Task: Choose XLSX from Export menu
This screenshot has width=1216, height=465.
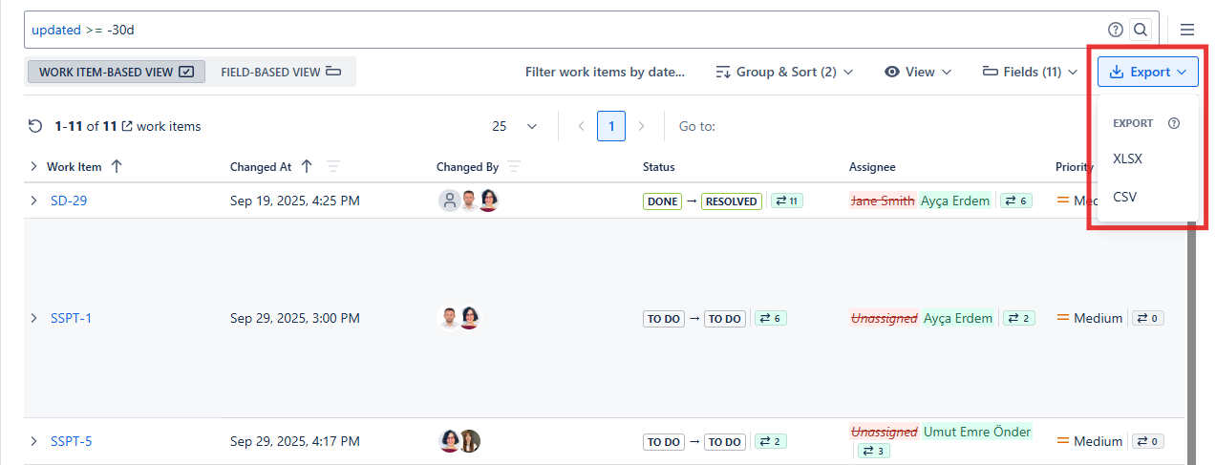Action: [x=1127, y=159]
